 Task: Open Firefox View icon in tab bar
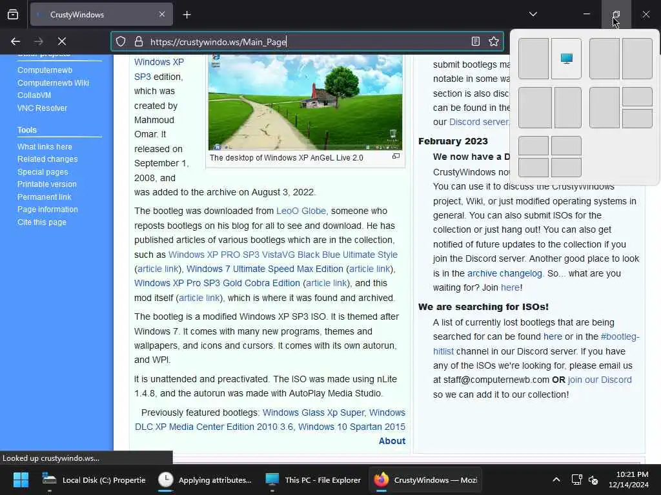coord(13,14)
